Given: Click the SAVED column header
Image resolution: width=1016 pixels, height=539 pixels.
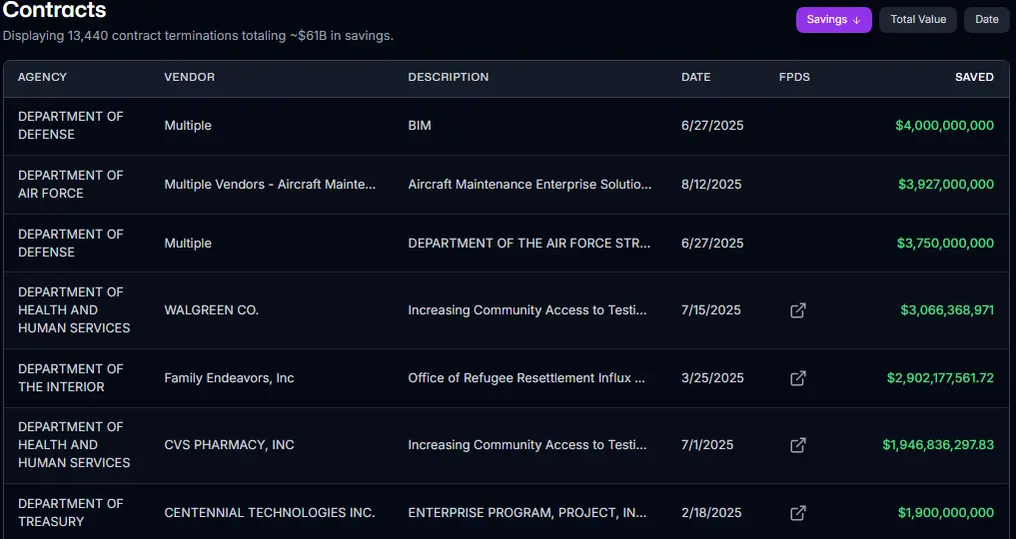Looking at the screenshot, I should pos(974,77).
